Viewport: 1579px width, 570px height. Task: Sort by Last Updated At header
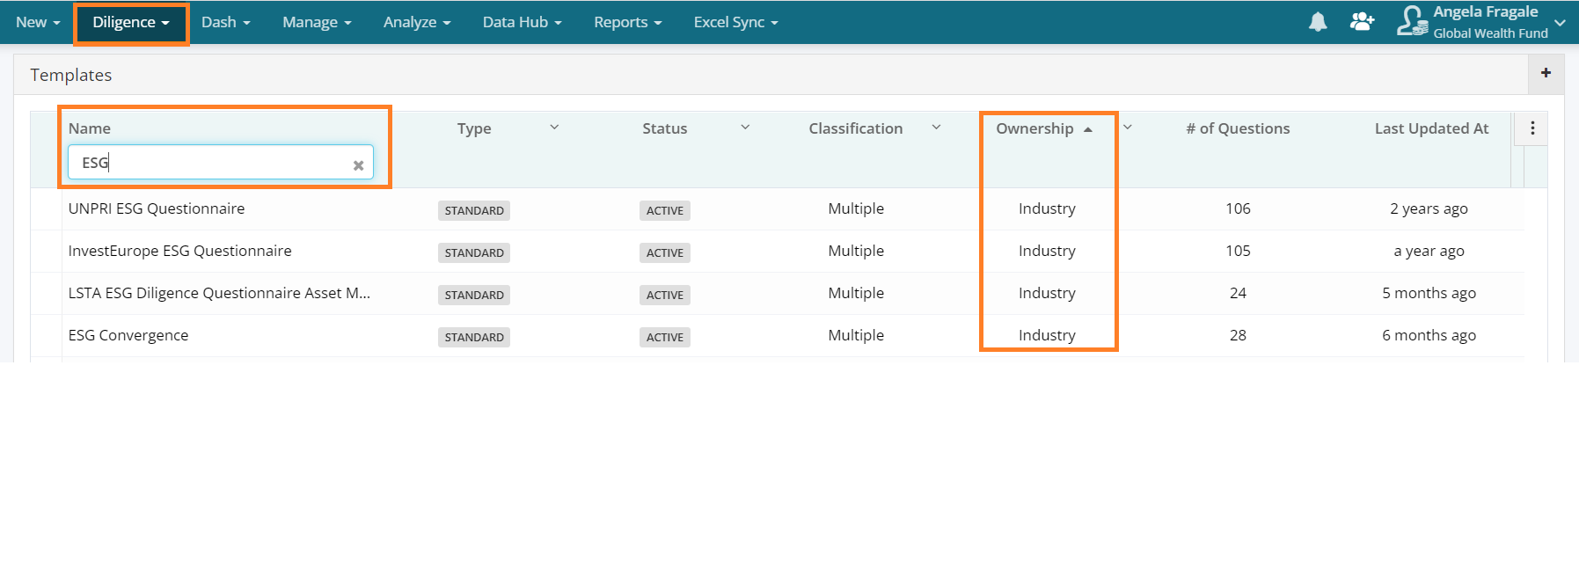tap(1431, 128)
